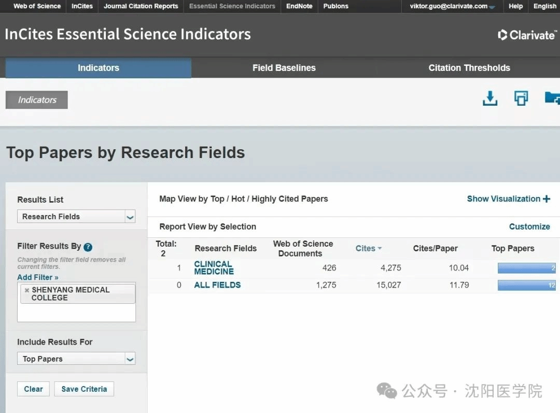
Task: Remove the Shenyang Medical College filter tag
Action: pyautogui.click(x=27, y=290)
